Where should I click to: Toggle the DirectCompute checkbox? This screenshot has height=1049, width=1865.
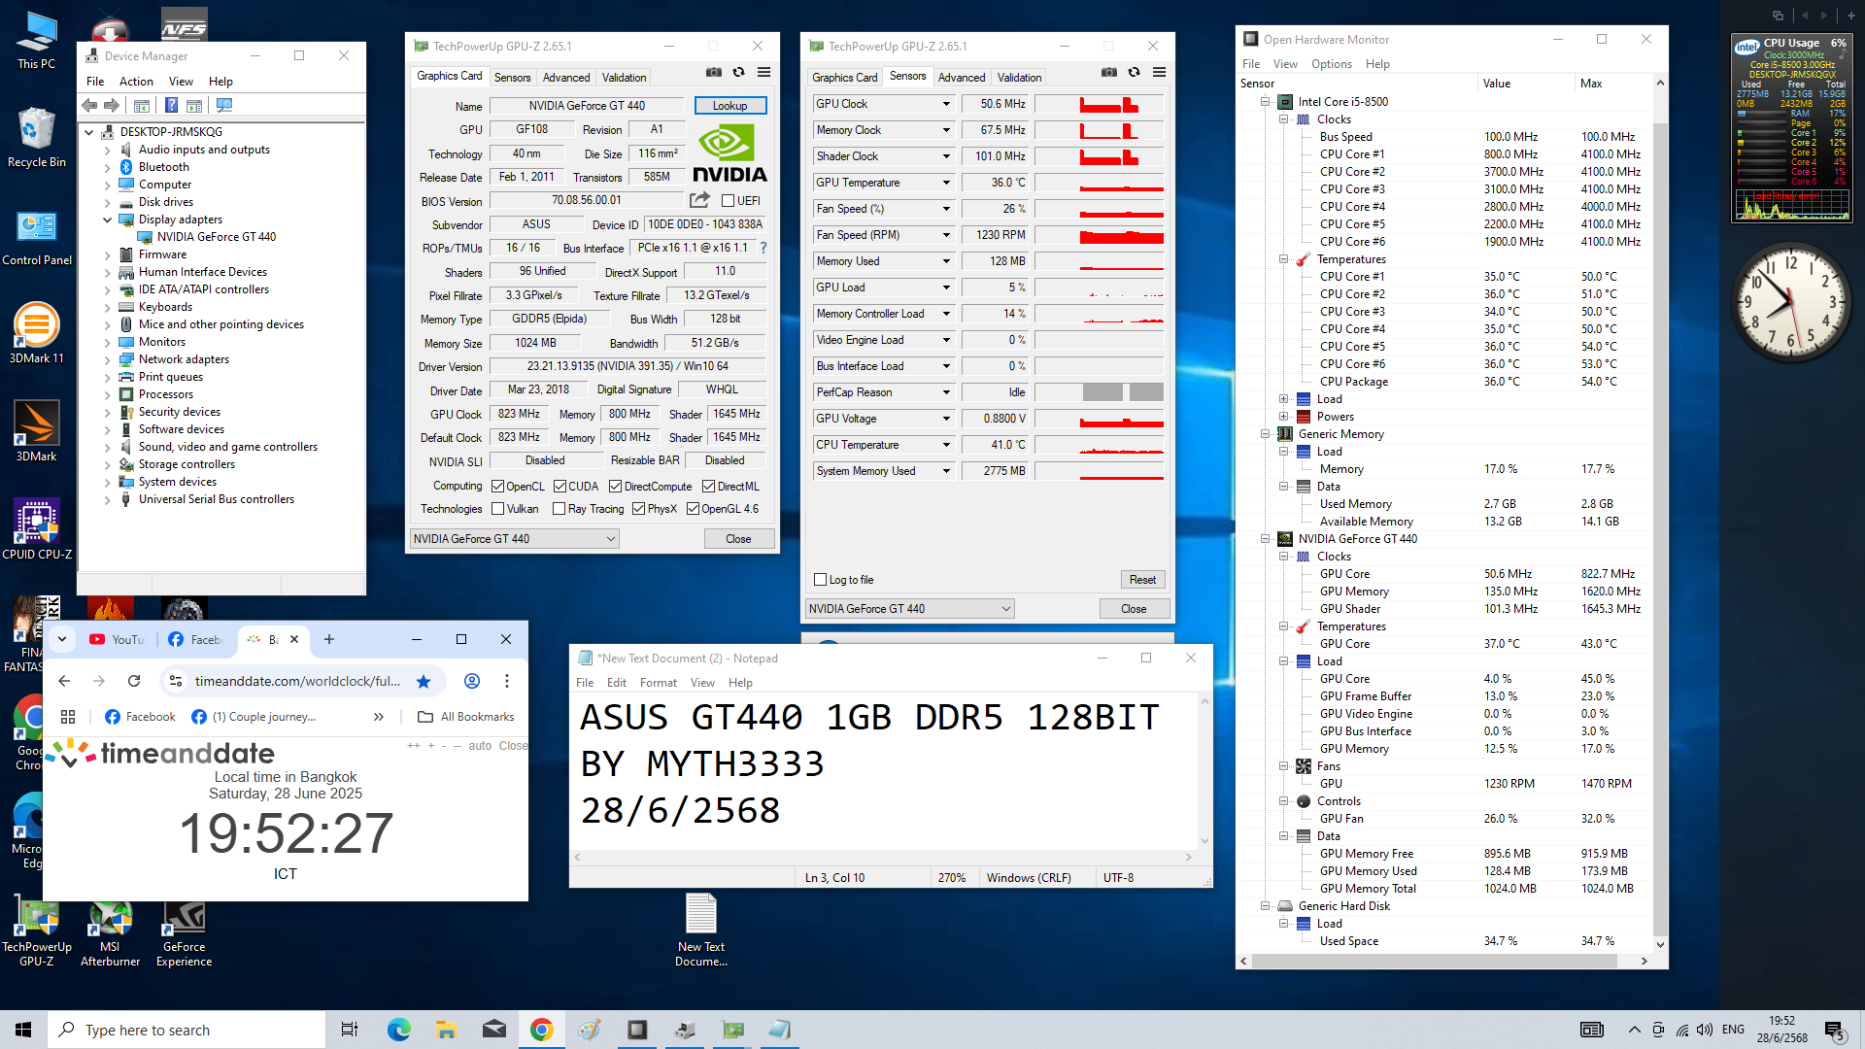(x=615, y=487)
